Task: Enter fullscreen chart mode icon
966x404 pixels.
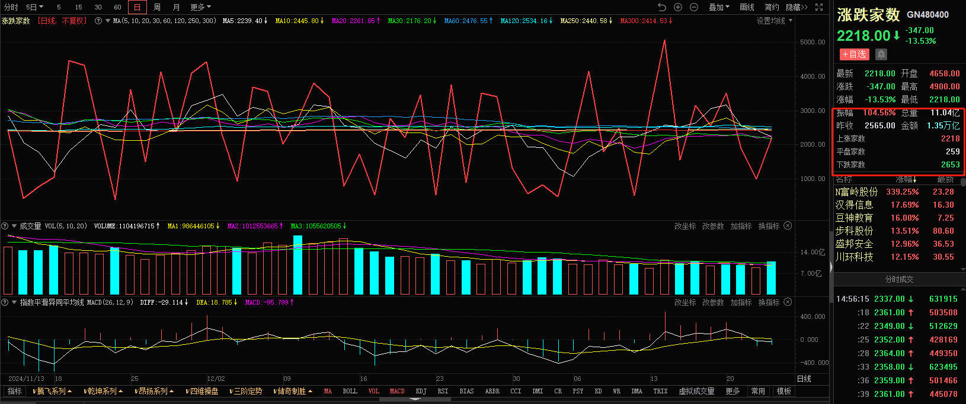Action: [819, 7]
